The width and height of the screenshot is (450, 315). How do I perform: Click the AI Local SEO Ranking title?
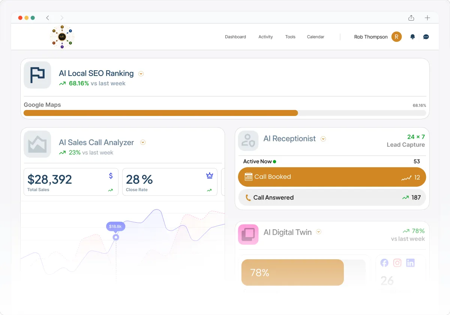point(96,73)
